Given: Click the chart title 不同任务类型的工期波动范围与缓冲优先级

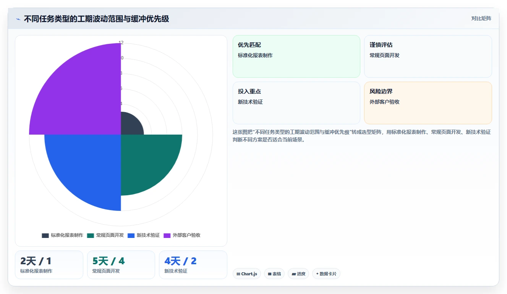Looking at the screenshot, I should 96,19.
